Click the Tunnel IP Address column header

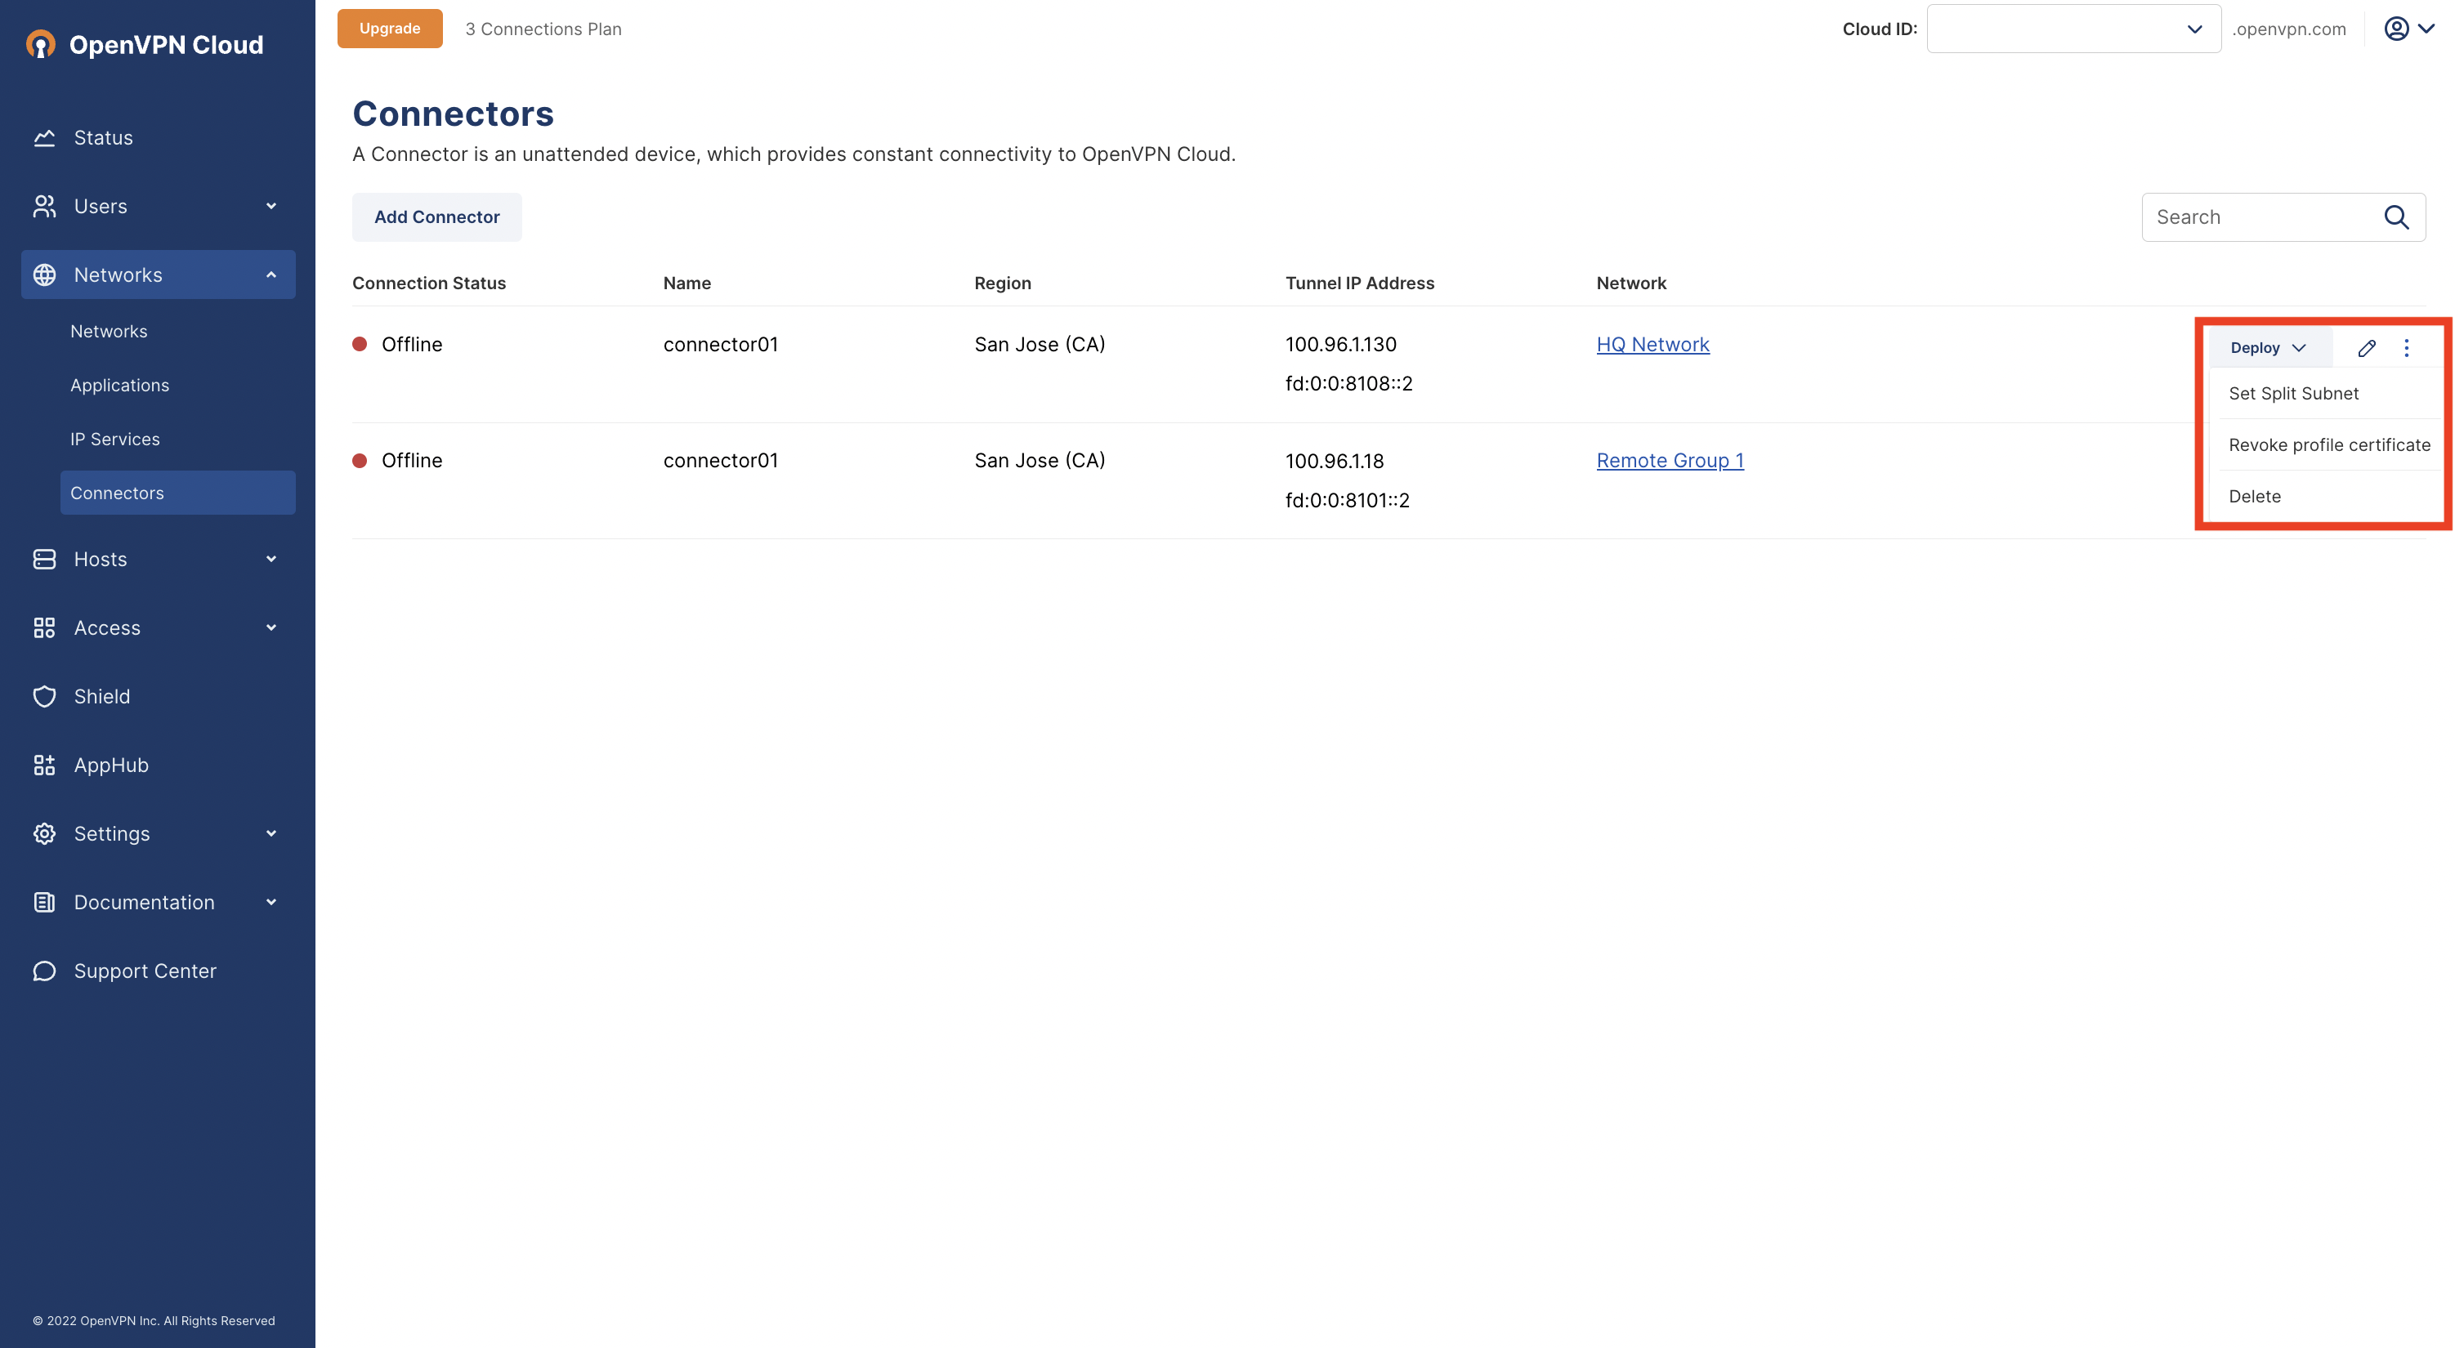coord(1359,283)
